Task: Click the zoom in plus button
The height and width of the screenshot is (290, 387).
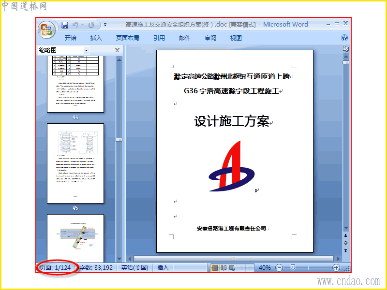Action: [336, 268]
